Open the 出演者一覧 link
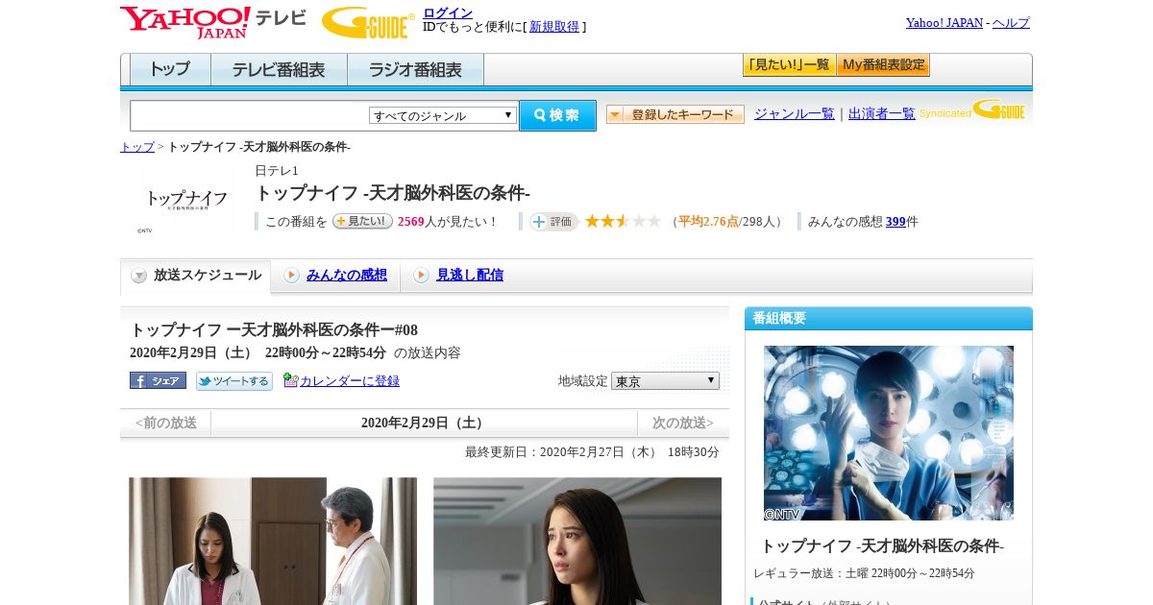Image resolution: width=1153 pixels, height=605 pixels. (882, 113)
